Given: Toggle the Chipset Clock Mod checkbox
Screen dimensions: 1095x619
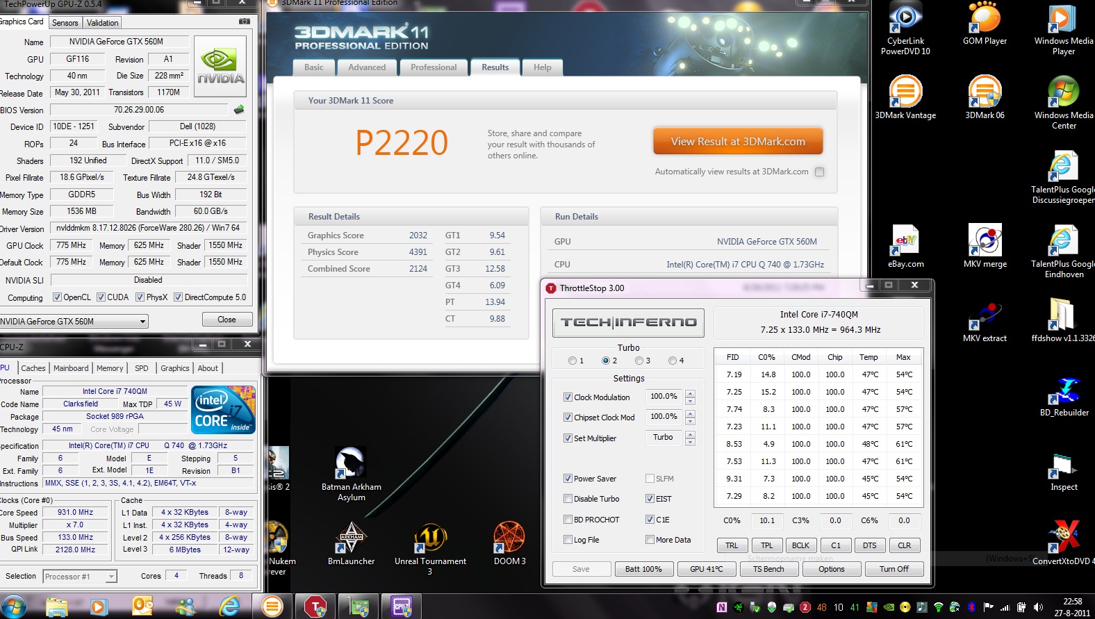Looking at the screenshot, I should click(x=568, y=418).
